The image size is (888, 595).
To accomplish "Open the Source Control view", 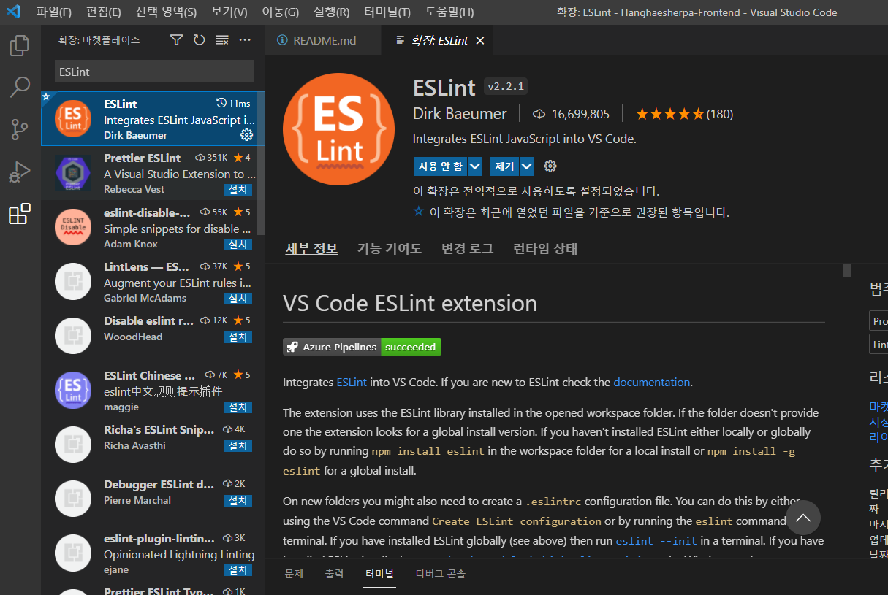I will (x=20, y=130).
